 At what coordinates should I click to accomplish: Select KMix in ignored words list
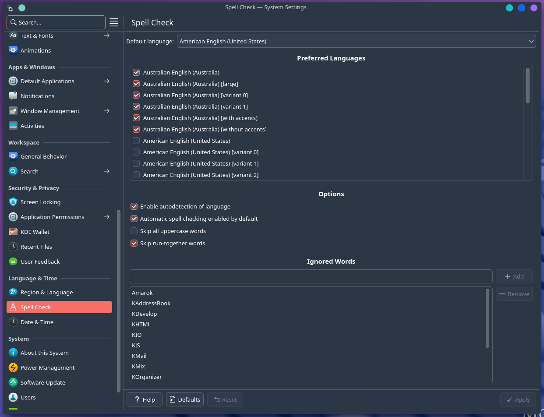tap(307, 366)
